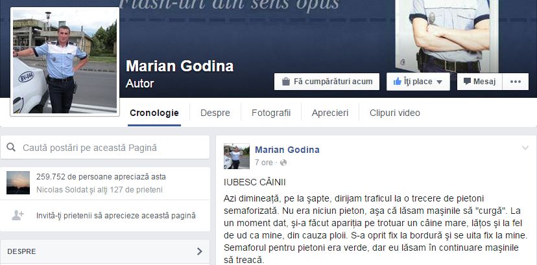Open the three-dots more options menu
537x265 pixels.
coord(516,82)
